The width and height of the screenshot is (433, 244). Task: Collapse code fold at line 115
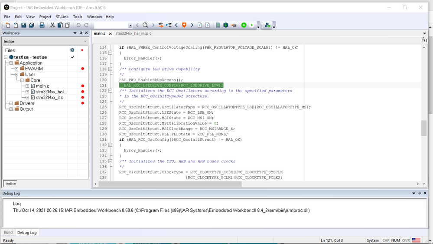[110, 53]
